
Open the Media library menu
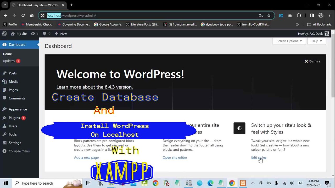(13, 82)
